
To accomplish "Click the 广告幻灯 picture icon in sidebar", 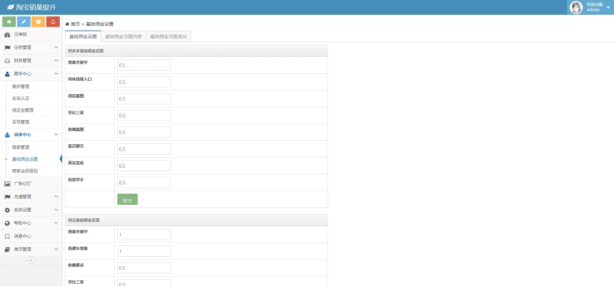I will 7,184.
